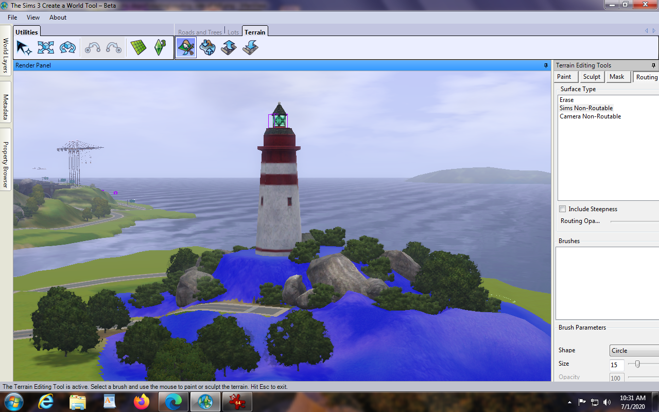659x412 pixels.
Task: Pin the Terrain Editing Tools panel
Action: [654, 65]
